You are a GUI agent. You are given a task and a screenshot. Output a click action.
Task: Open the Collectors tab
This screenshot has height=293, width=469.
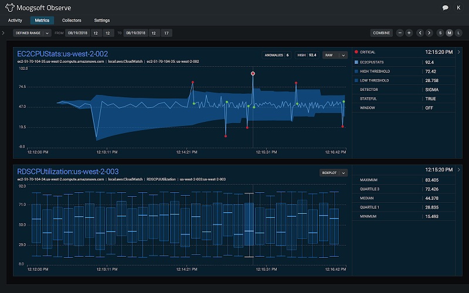(72, 20)
